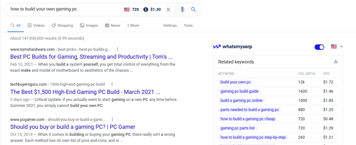Screen dimensions: 356x145
Task: Click the $0.48 CPC value
Action: pos(328,119)
